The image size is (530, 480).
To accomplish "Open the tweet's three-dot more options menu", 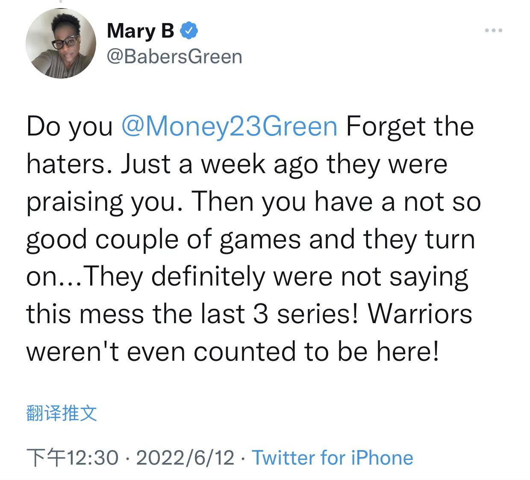I will 494,31.
